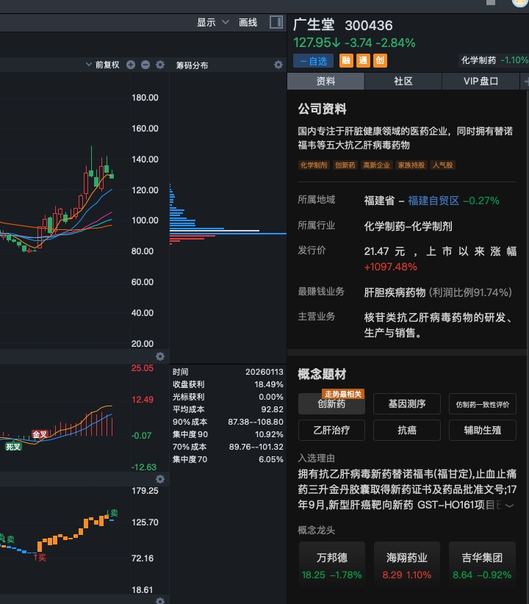Toggle the 画线 drawing tool

[248, 23]
